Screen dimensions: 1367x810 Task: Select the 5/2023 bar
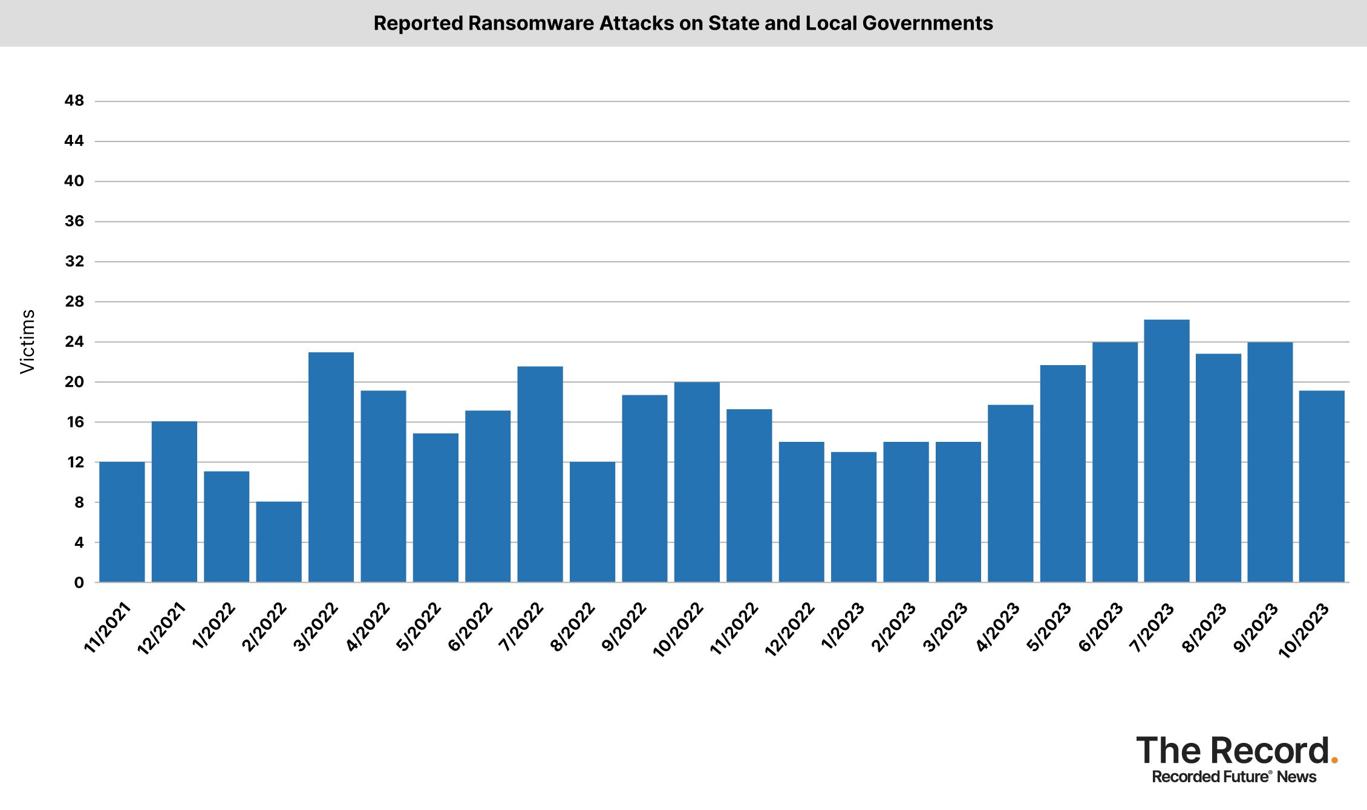(1063, 474)
